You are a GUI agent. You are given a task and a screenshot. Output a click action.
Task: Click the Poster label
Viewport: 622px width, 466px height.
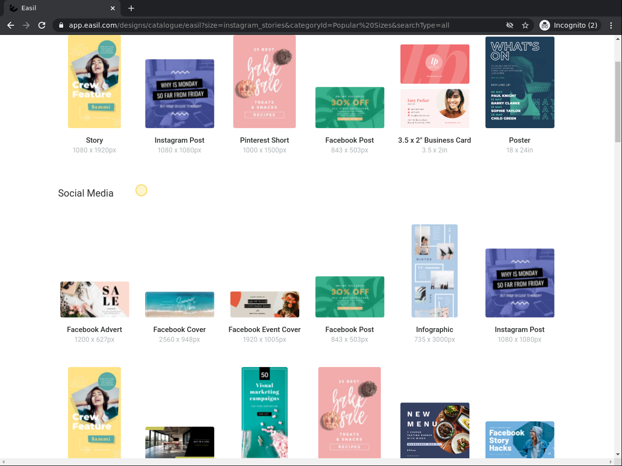[x=519, y=140]
